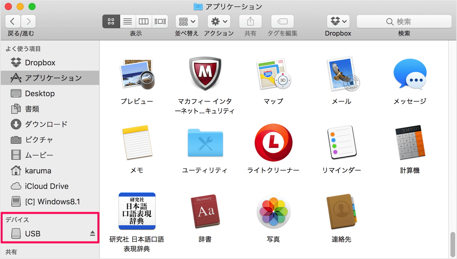Select iCloud Drive in the sidebar
457x259 pixels.
coord(50,186)
